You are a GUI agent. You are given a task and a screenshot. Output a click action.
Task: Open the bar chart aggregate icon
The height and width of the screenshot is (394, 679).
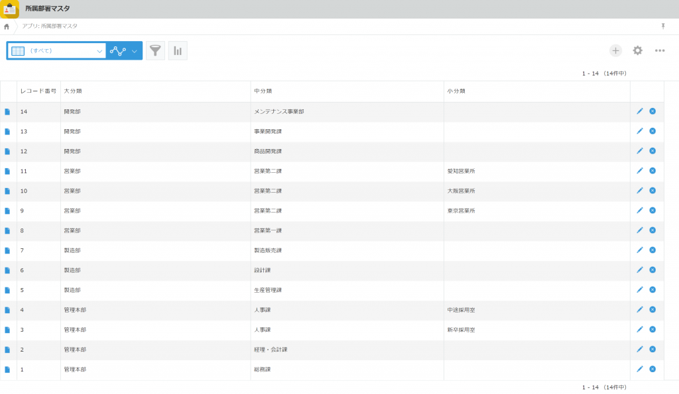point(178,51)
